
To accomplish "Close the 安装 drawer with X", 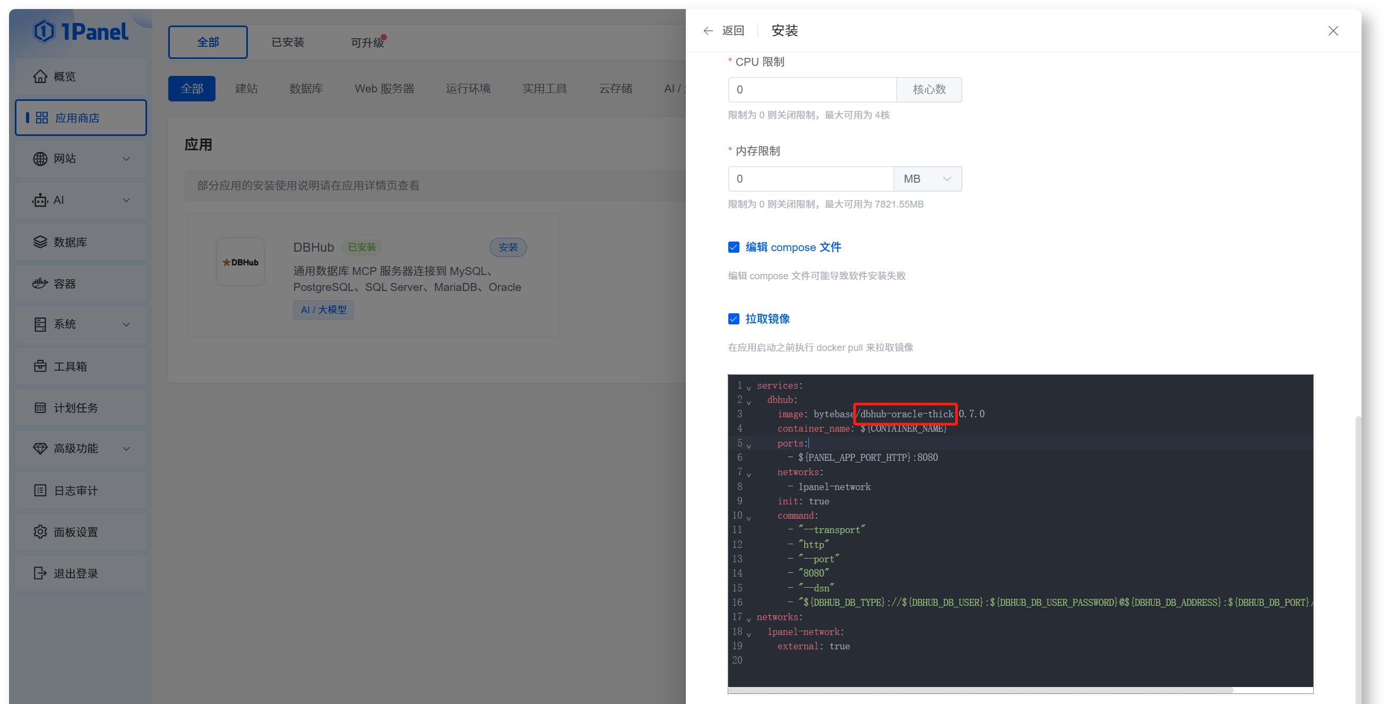I will [x=1333, y=31].
